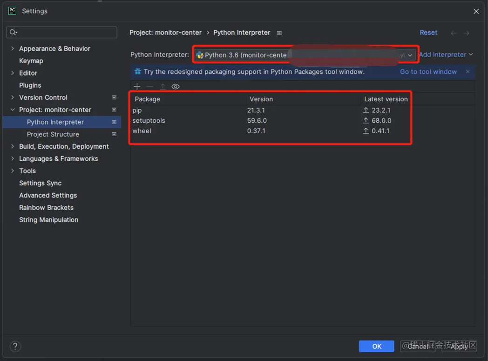Image resolution: width=488 pixels, height=361 pixels.
Task: Click project-level icon beside Python Interpreter row
Action: (114, 122)
